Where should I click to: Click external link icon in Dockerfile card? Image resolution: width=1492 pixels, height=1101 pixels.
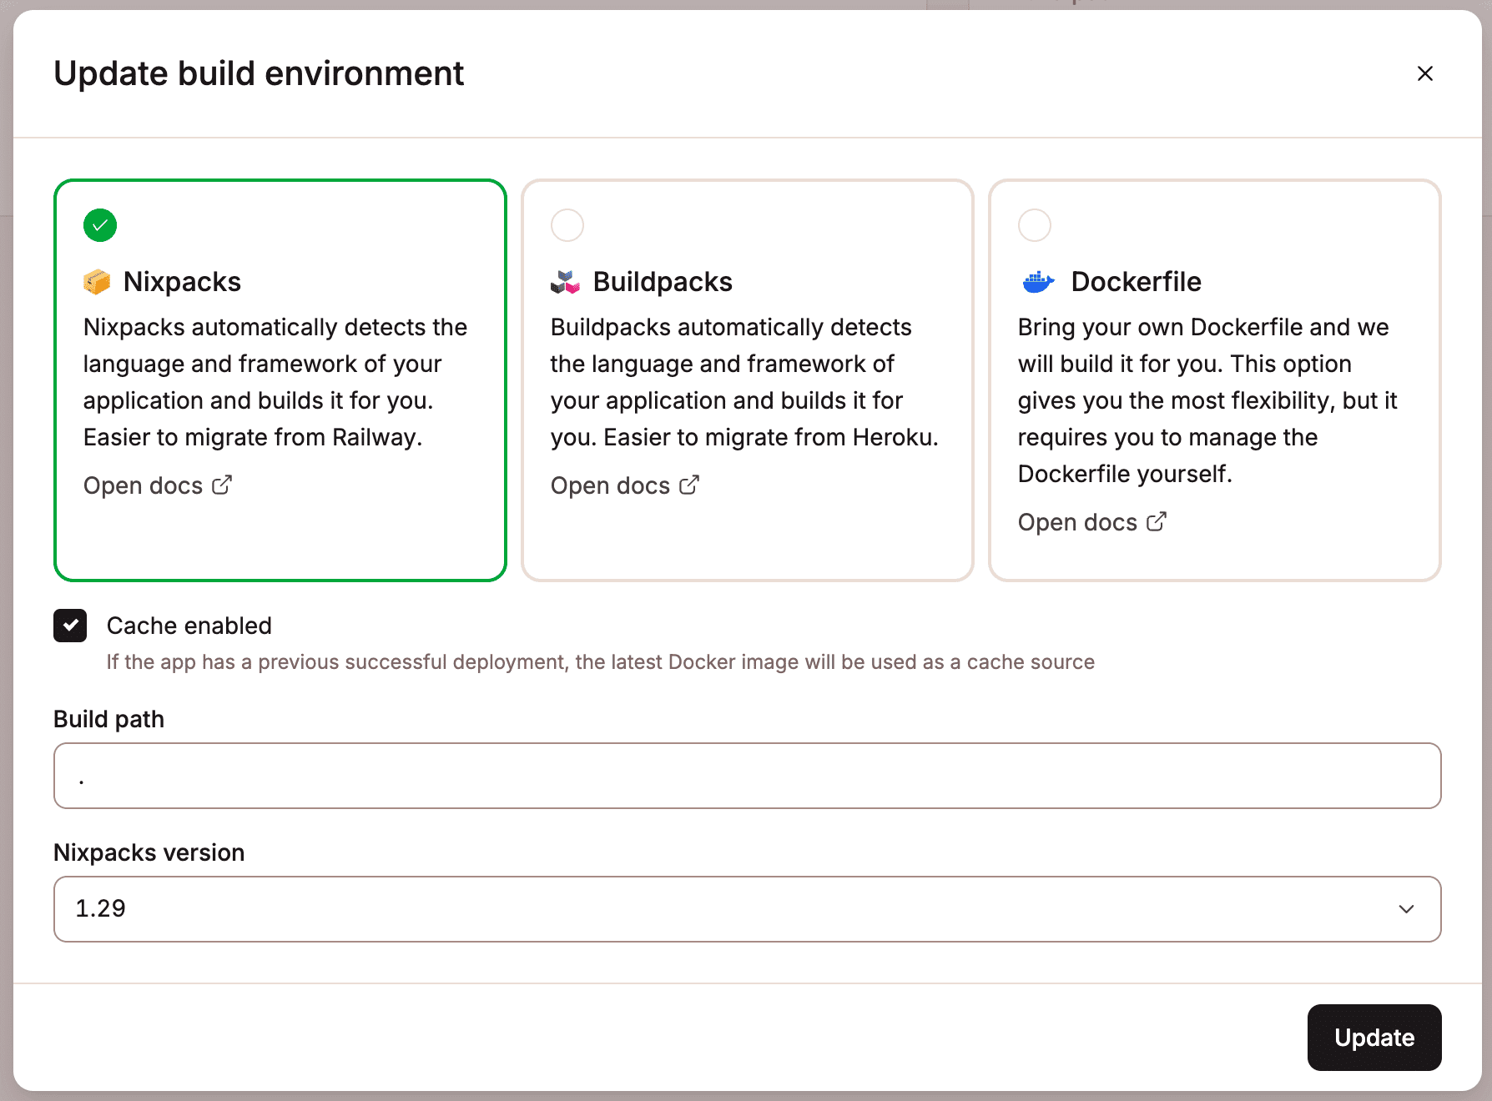pyautogui.click(x=1157, y=521)
